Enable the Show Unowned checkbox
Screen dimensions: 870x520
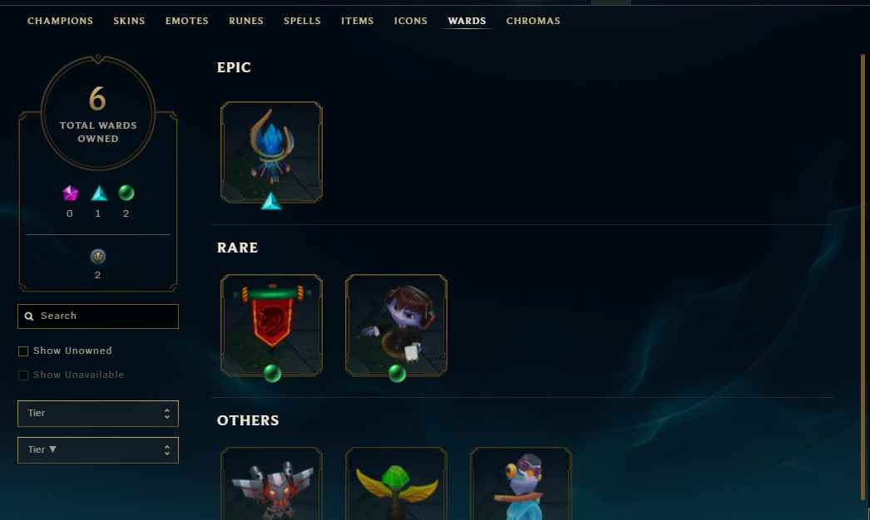(23, 351)
